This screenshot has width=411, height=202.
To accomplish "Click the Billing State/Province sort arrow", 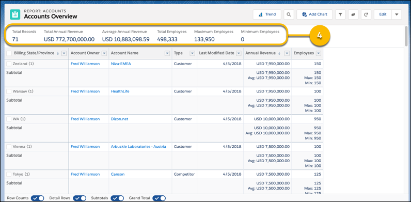I will pyautogui.click(x=58, y=53).
